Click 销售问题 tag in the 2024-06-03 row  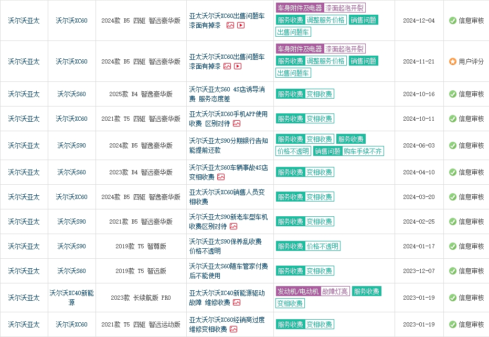(x=328, y=151)
